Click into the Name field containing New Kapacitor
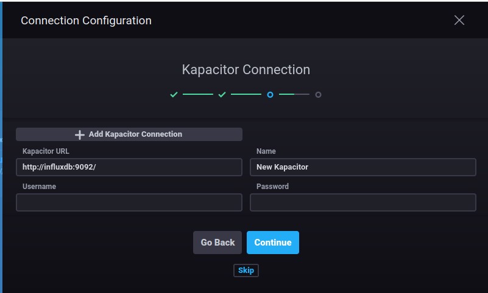488x293 pixels. click(362, 167)
